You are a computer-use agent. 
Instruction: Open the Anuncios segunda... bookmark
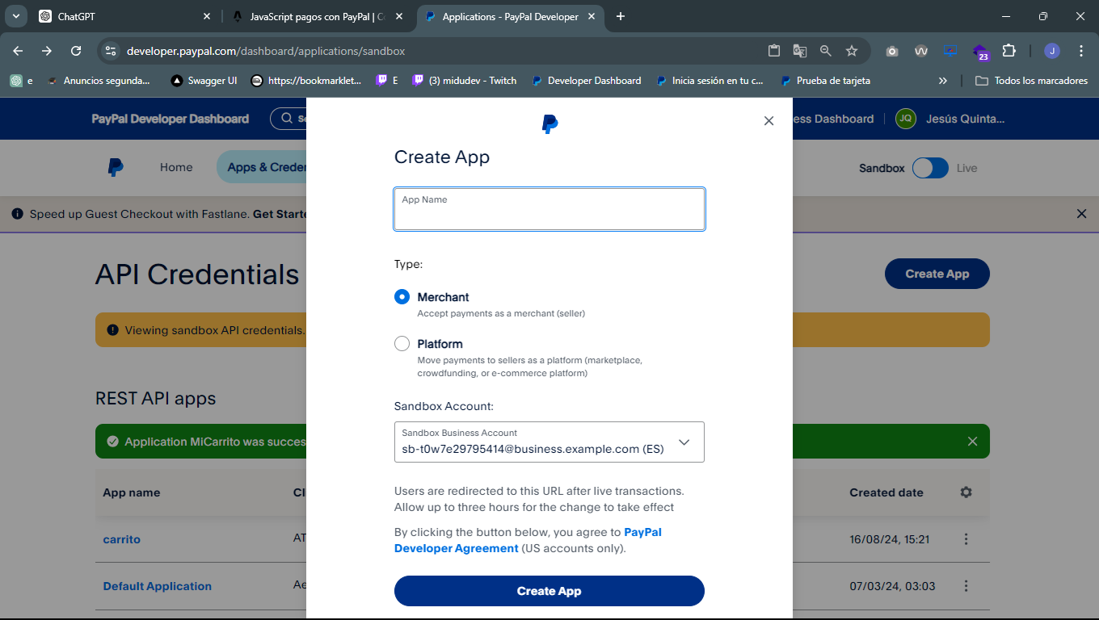[x=98, y=81]
